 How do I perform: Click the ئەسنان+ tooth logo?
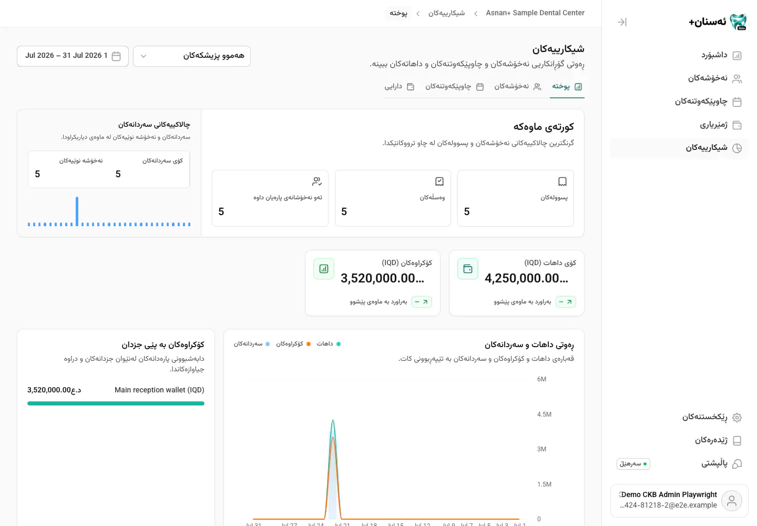[x=738, y=22]
